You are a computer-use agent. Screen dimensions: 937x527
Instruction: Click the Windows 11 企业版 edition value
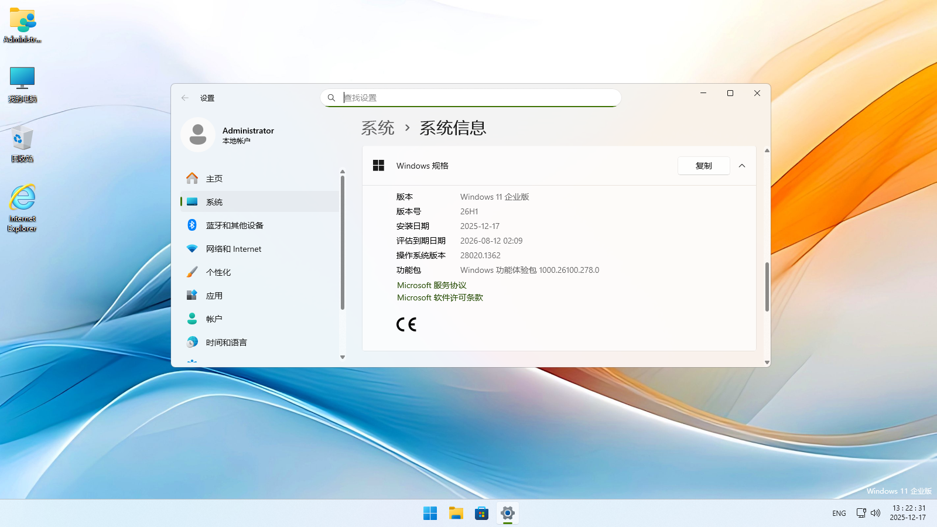(x=494, y=197)
